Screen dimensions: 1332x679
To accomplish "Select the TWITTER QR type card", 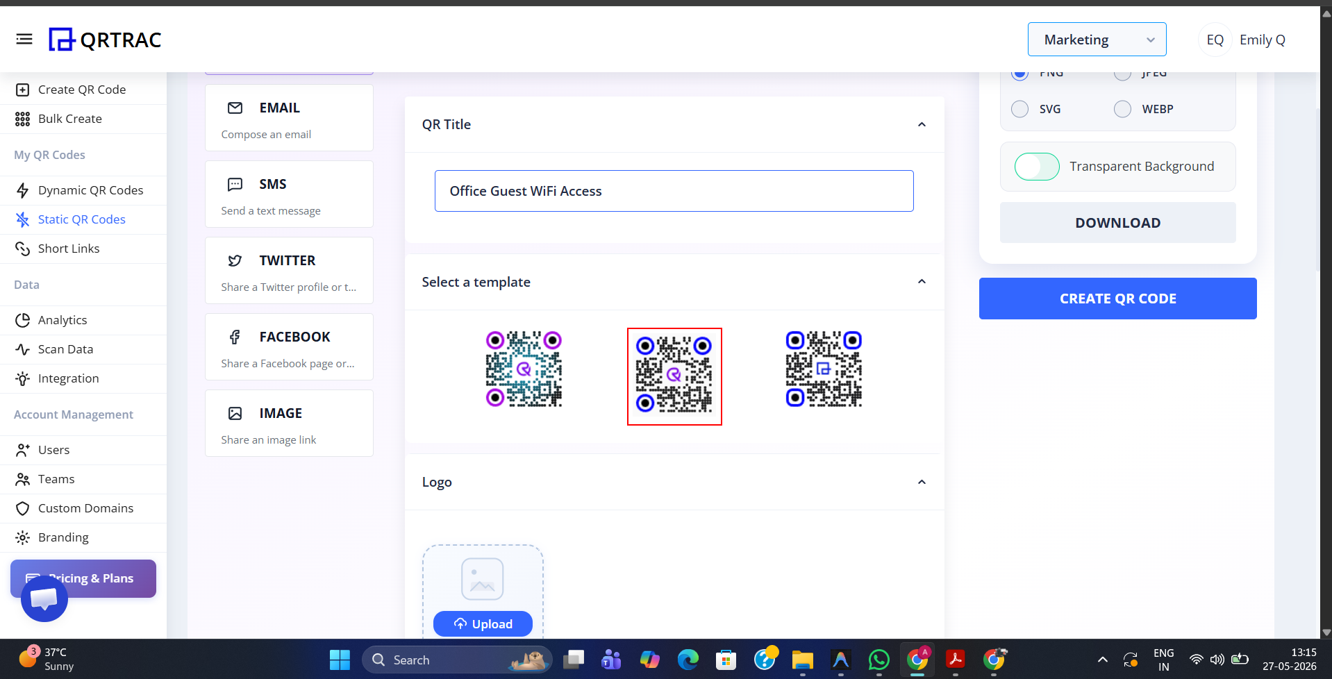I will pyautogui.click(x=289, y=271).
